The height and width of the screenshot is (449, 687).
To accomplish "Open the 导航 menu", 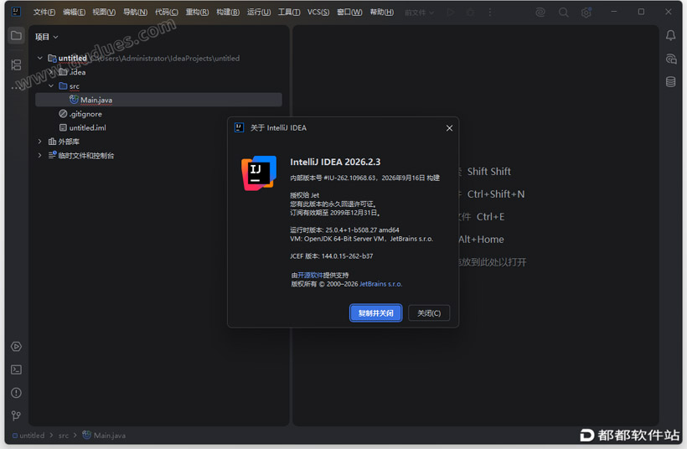I will click(135, 13).
